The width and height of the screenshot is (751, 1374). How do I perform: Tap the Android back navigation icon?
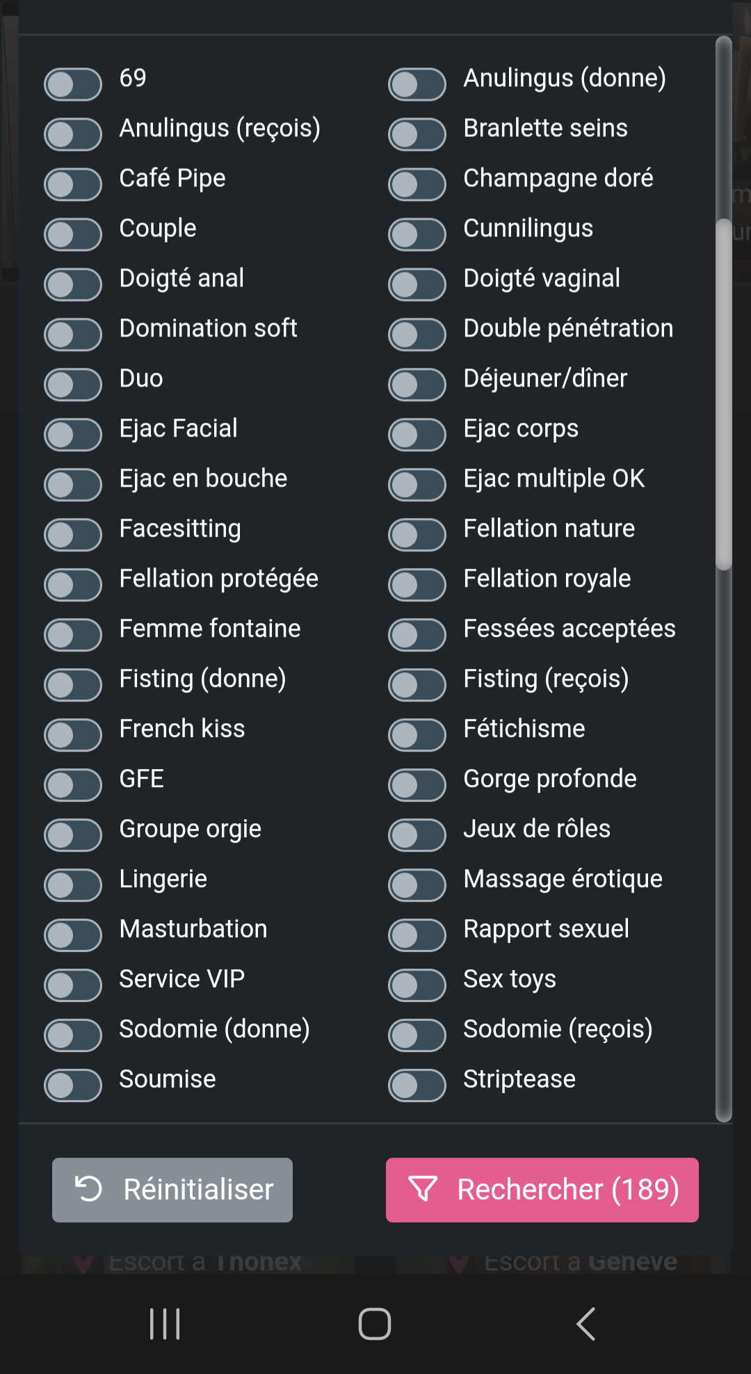pyautogui.click(x=586, y=1323)
